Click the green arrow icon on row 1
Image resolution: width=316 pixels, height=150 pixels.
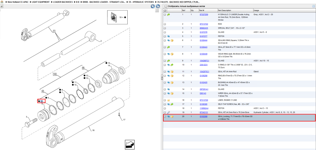(x=168, y=15)
